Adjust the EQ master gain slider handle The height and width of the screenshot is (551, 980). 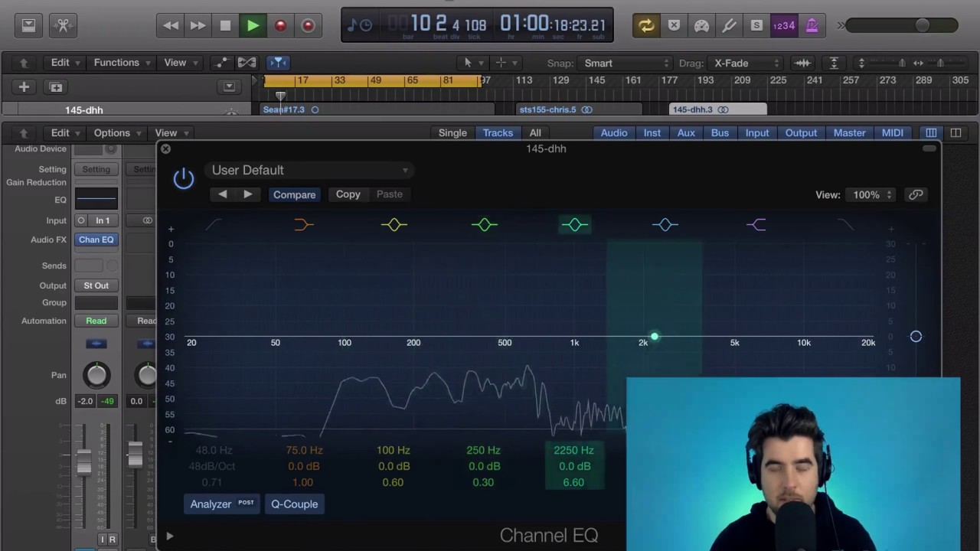(916, 337)
